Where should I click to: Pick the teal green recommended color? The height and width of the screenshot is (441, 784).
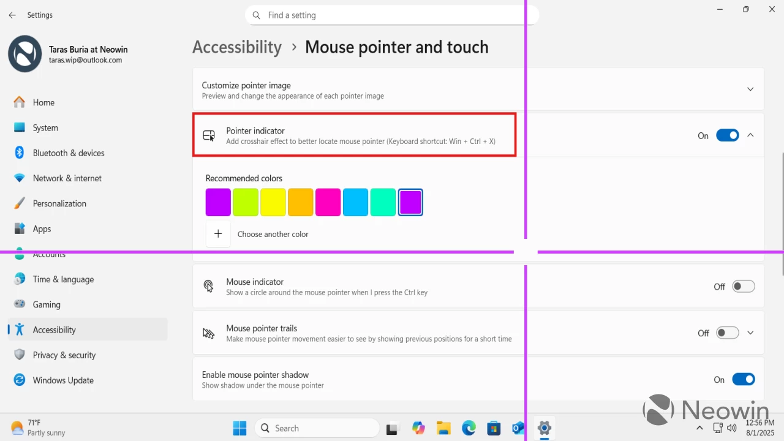tap(383, 202)
